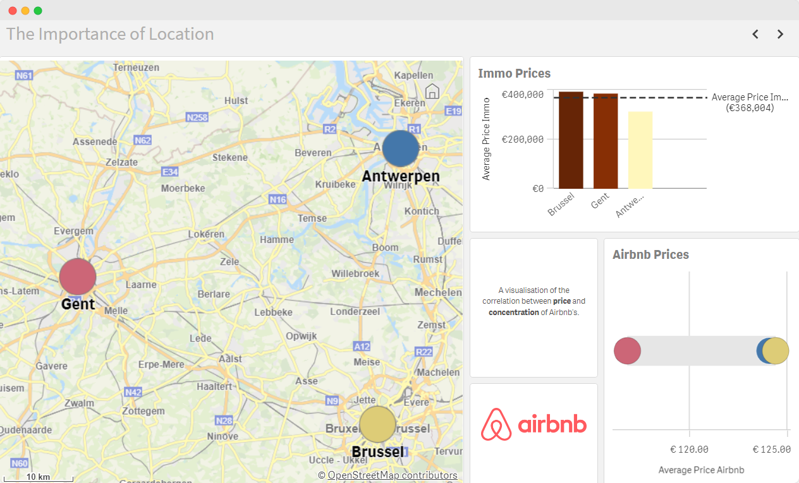
Task: Go to the previous sheet with the left arrow
Action: 755,34
